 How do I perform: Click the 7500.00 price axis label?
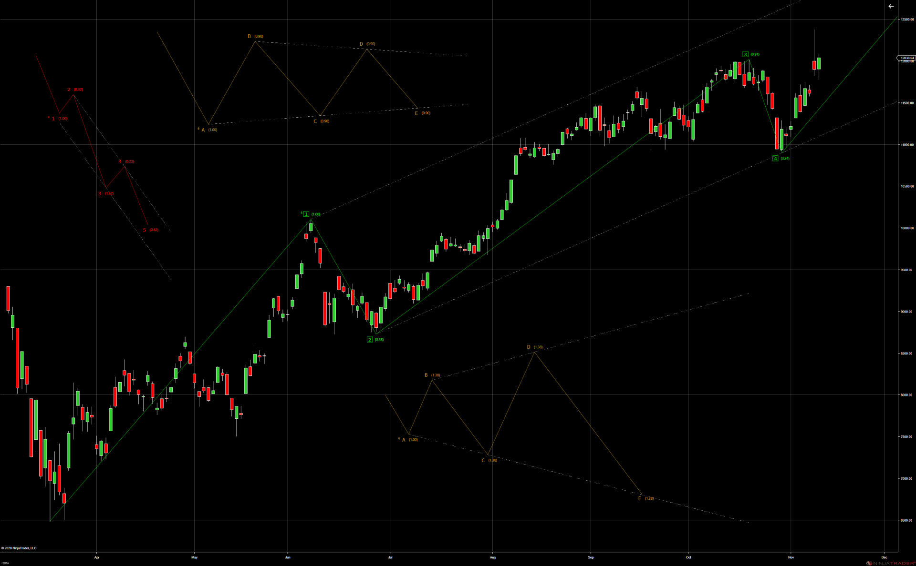[x=907, y=437]
